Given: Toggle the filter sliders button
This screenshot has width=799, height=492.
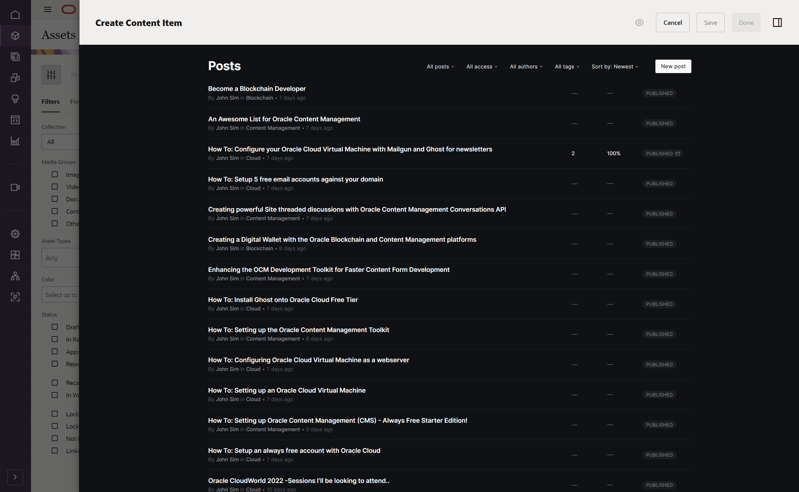Looking at the screenshot, I should click(x=51, y=75).
